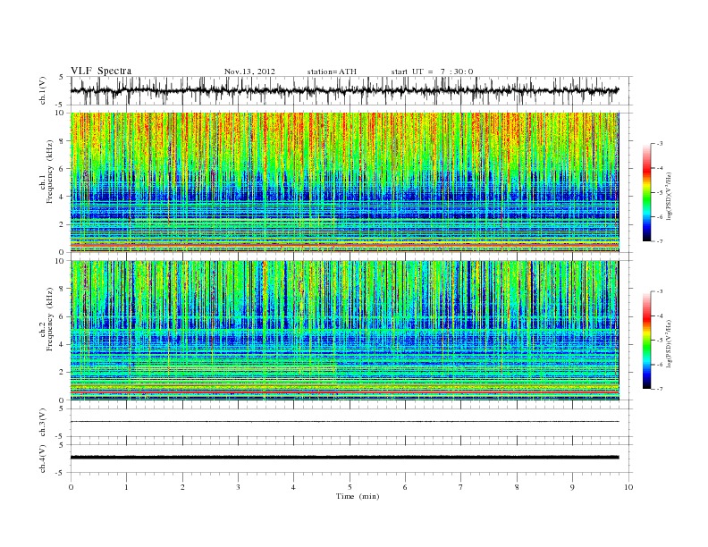Click the "VLF Spectra" plot title
Image resolution: width=708 pixels, height=547 pixels.
pyautogui.click(x=101, y=71)
